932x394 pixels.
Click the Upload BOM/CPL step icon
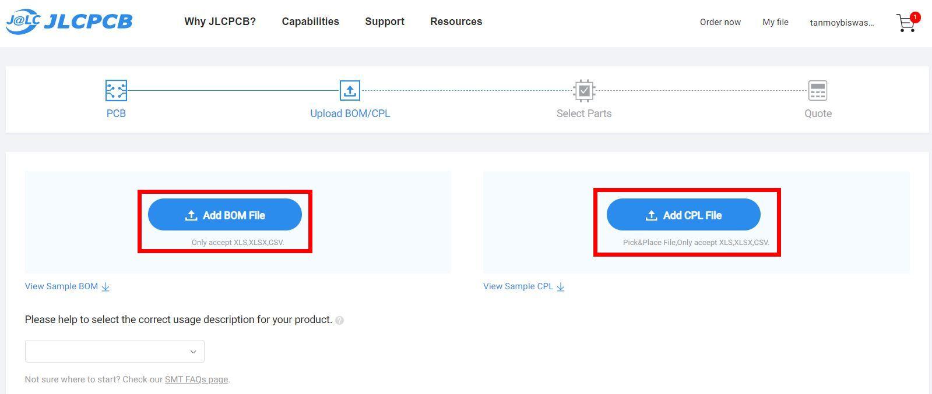[350, 91]
